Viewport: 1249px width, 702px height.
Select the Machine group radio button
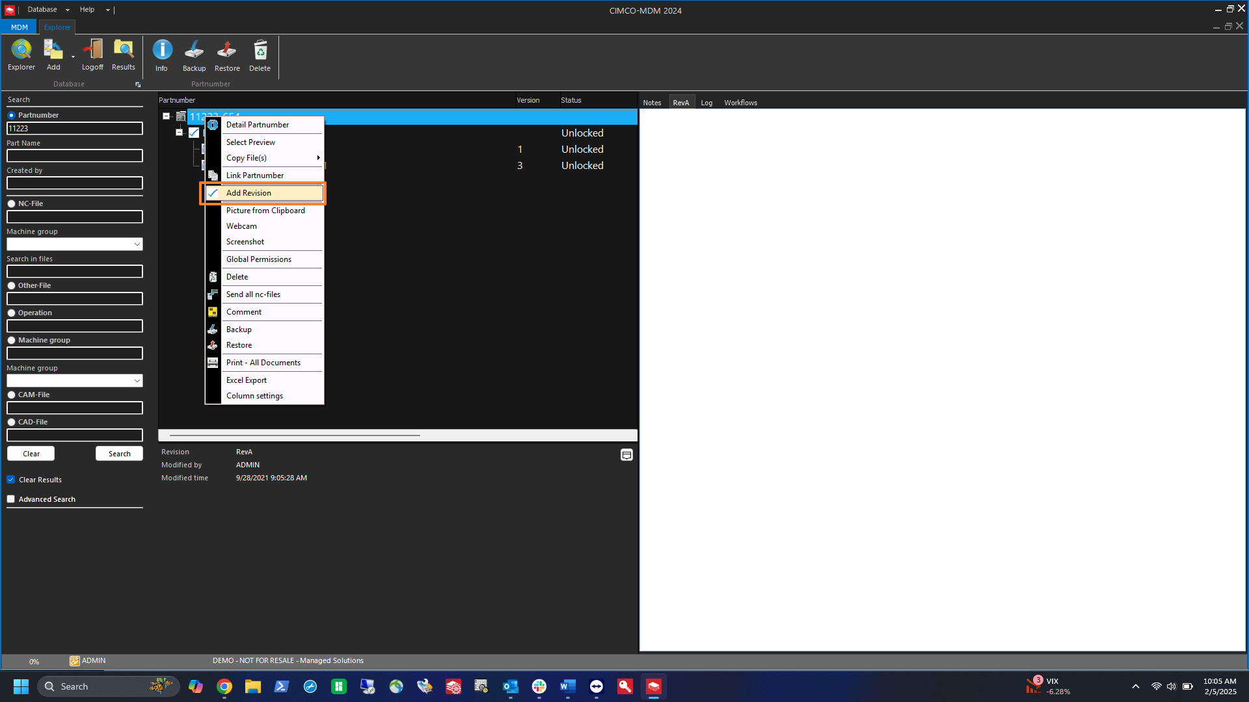[x=11, y=341]
